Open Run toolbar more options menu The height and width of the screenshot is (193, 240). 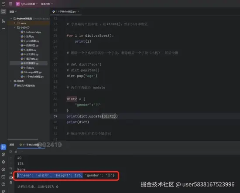click(22, 152)
